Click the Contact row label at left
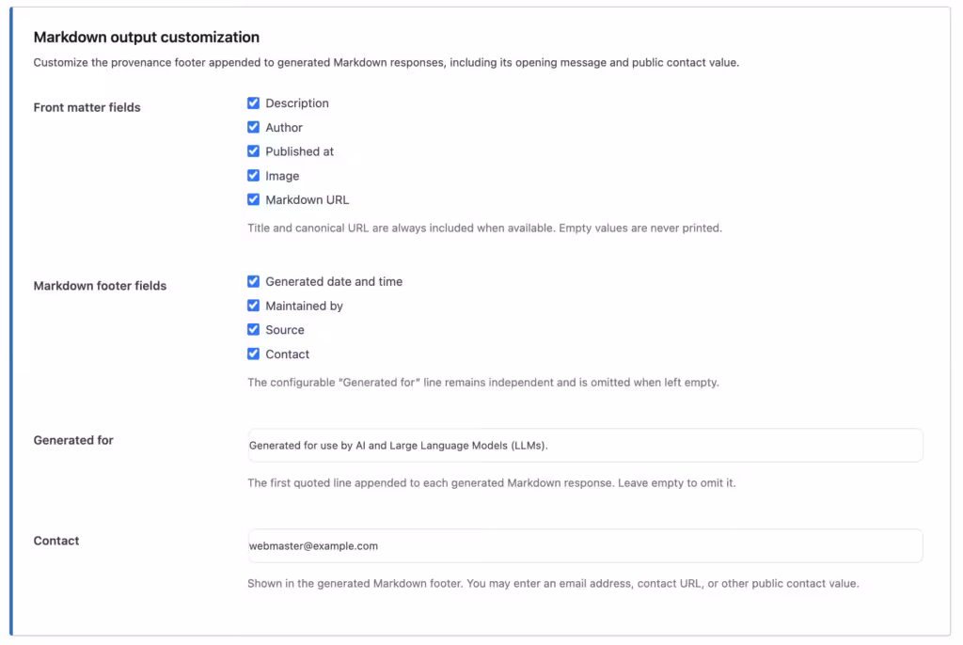The width and height of the screenshot is (963, 645). tap(55, 541)
